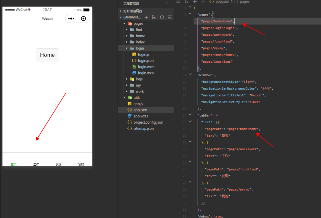The height and width of the screenshot is (218, 321).
Task: Fold the "list" array at line 18
Action: click(190, 121)
